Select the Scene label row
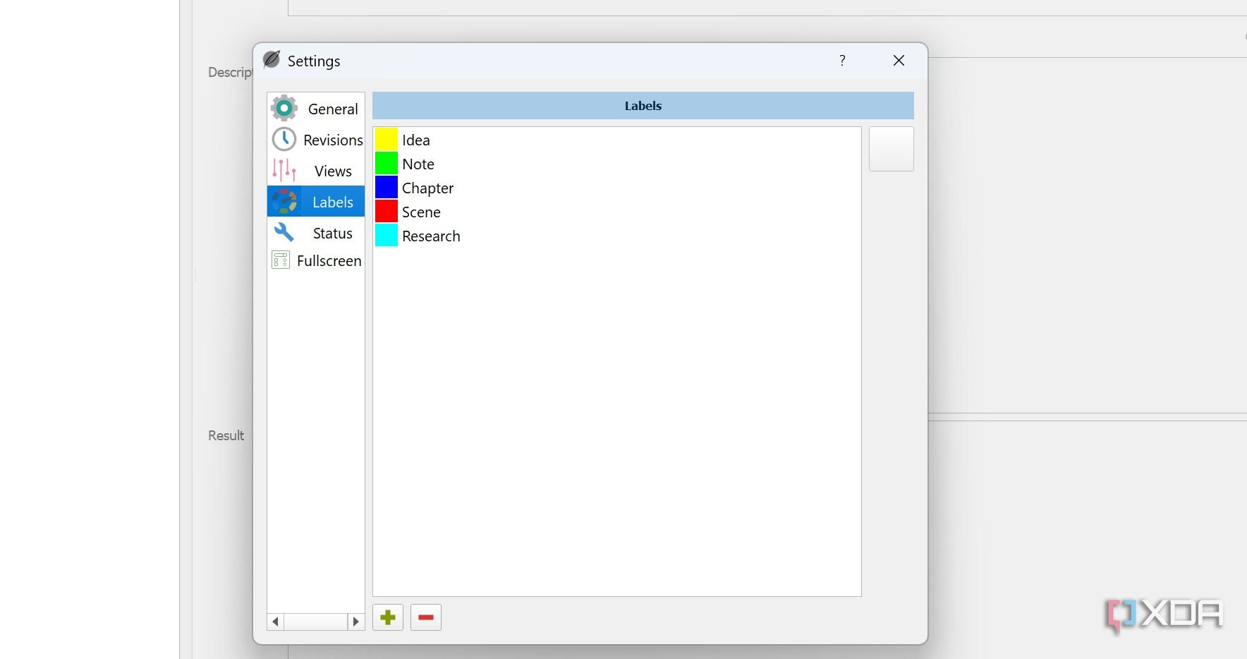 pos(617,212)
